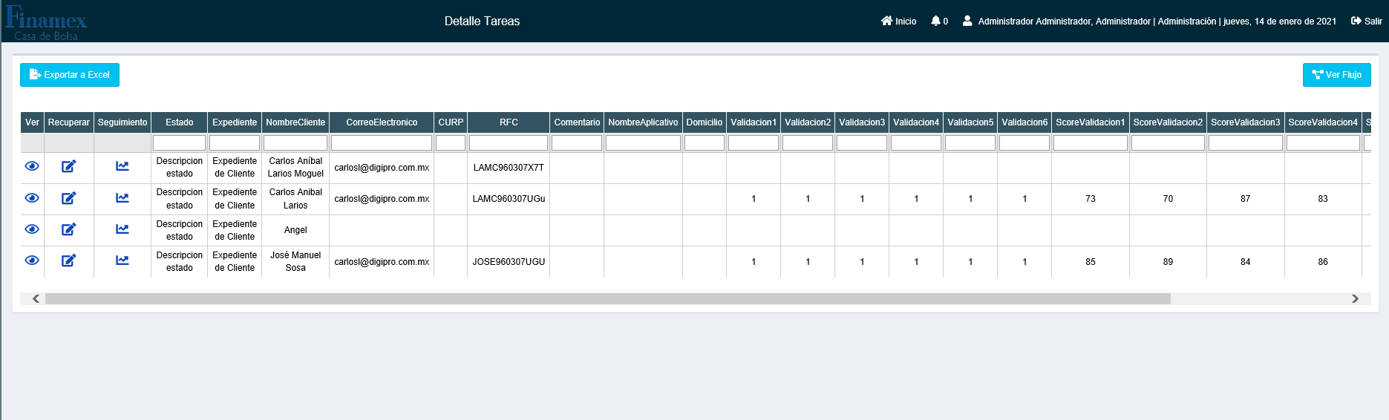
Task: Click the notifications bell icon
Action: click(935, 21)
